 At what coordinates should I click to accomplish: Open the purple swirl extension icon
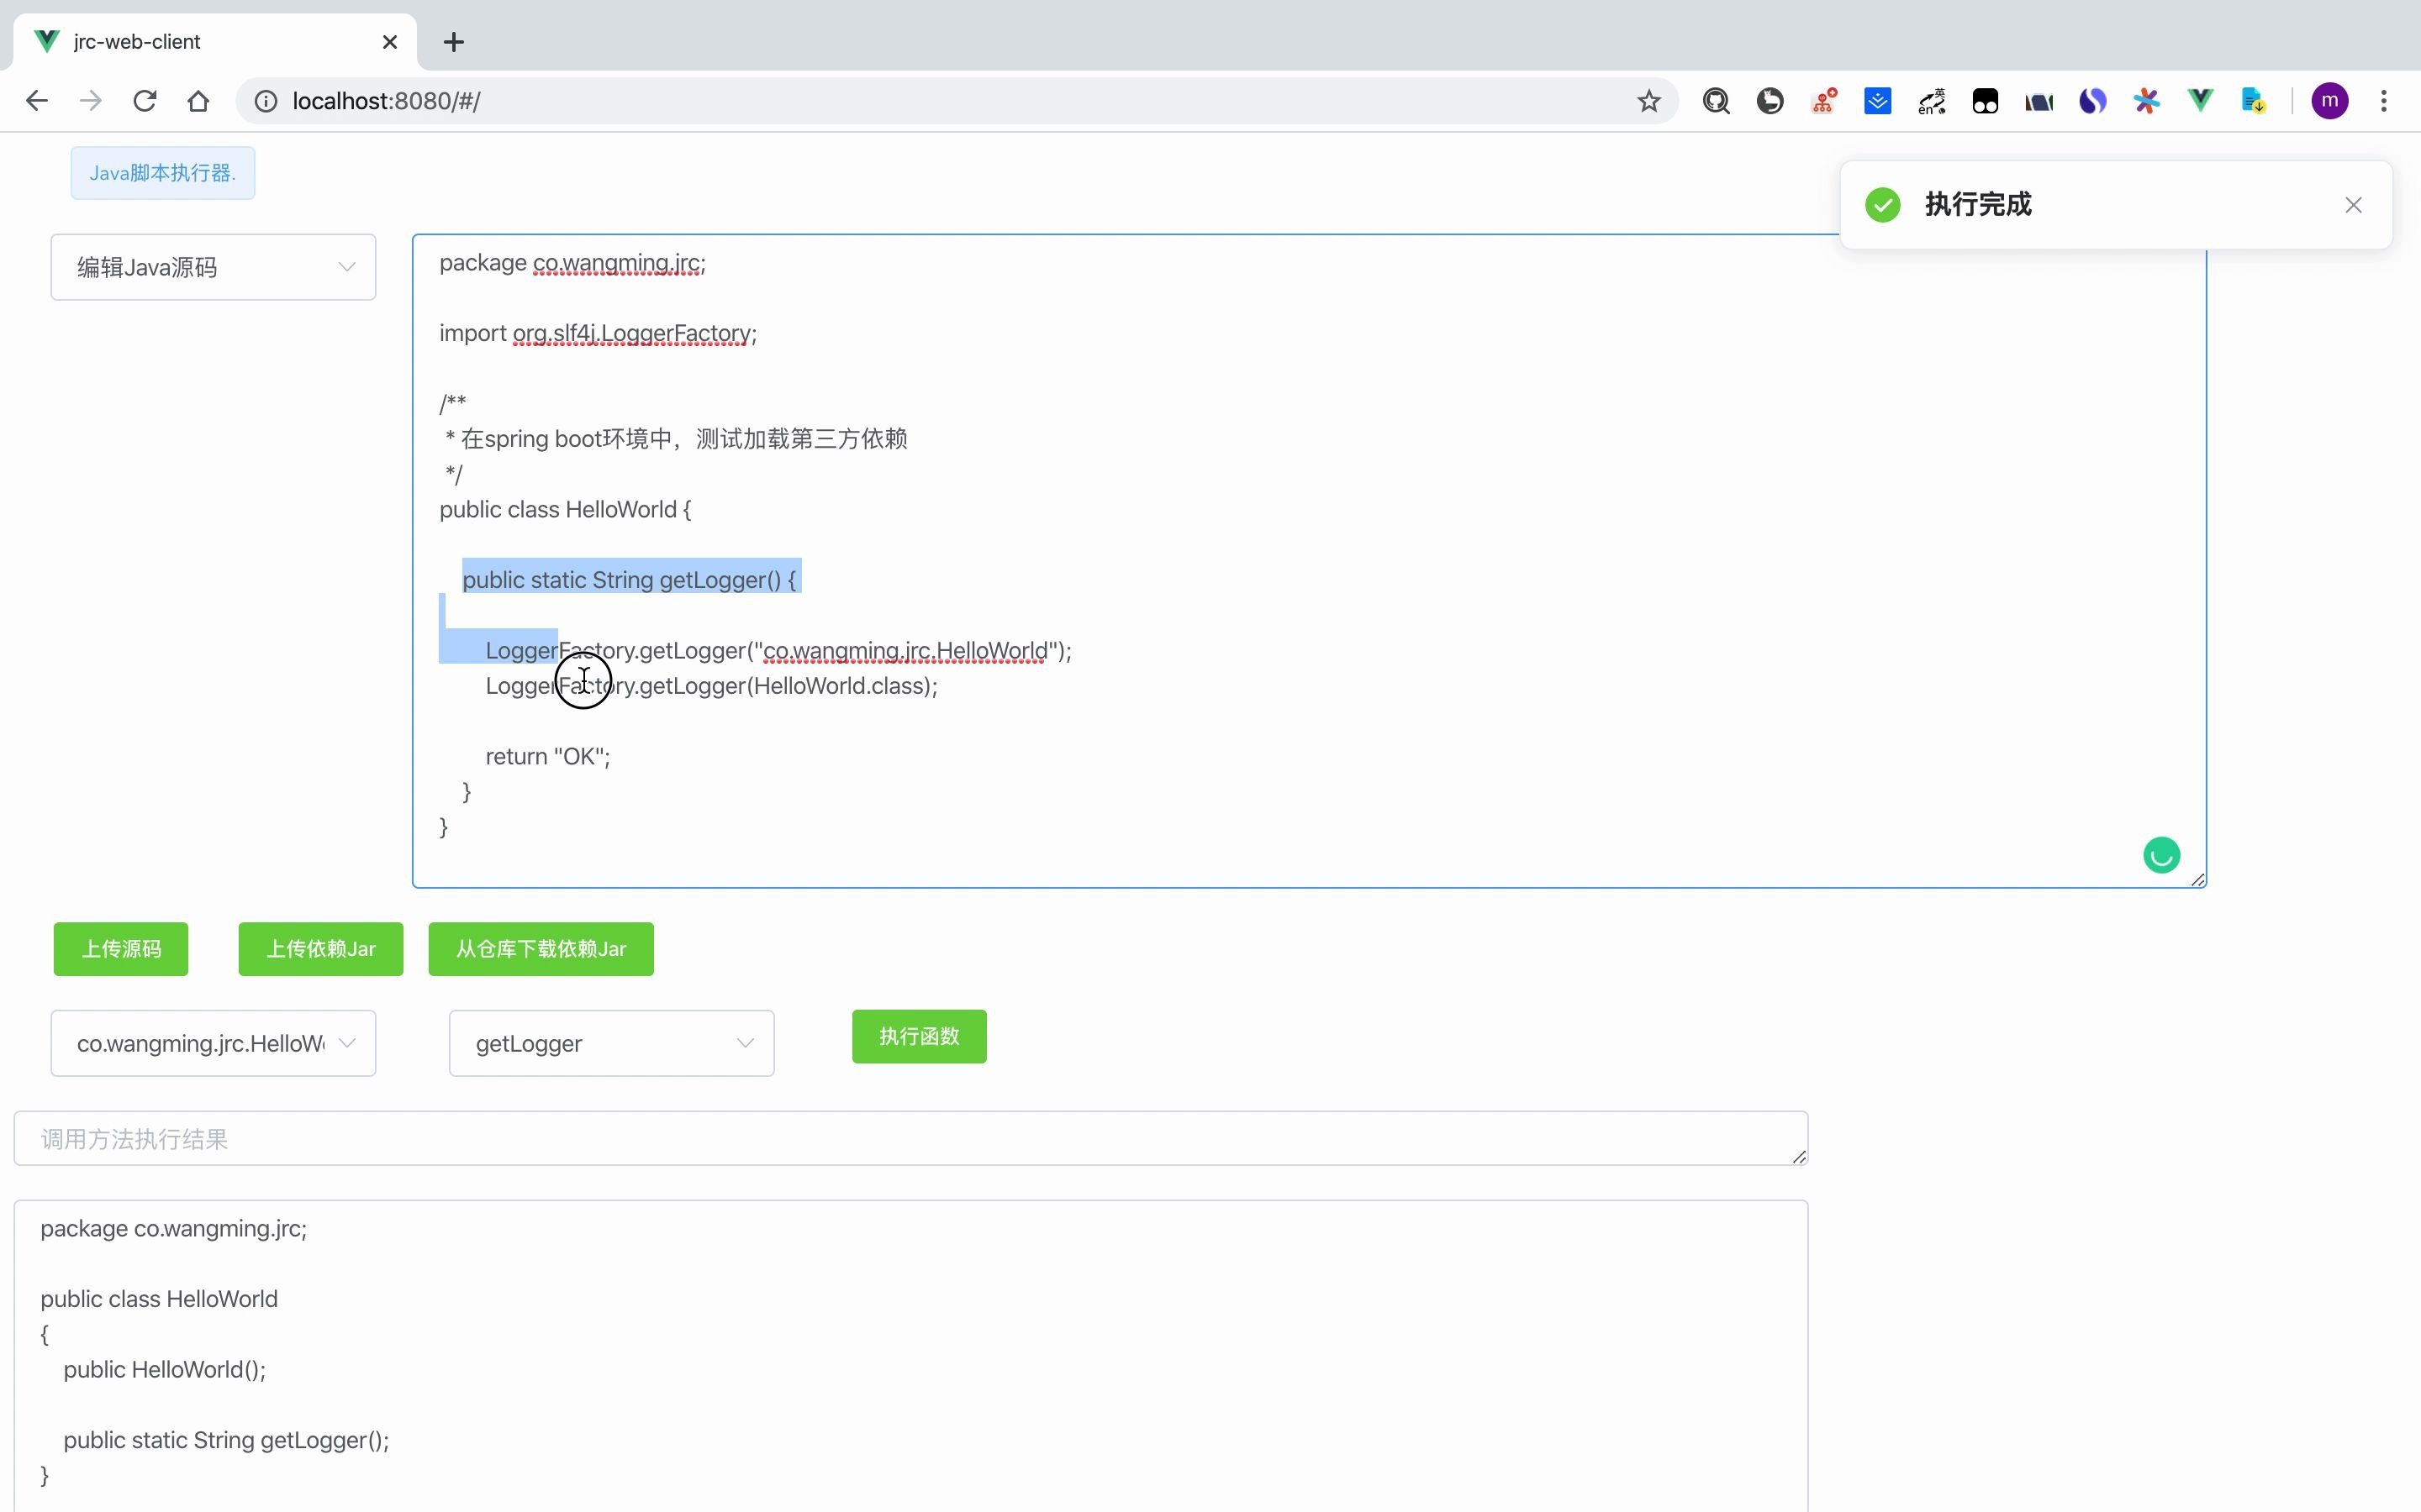[2093, 101]
